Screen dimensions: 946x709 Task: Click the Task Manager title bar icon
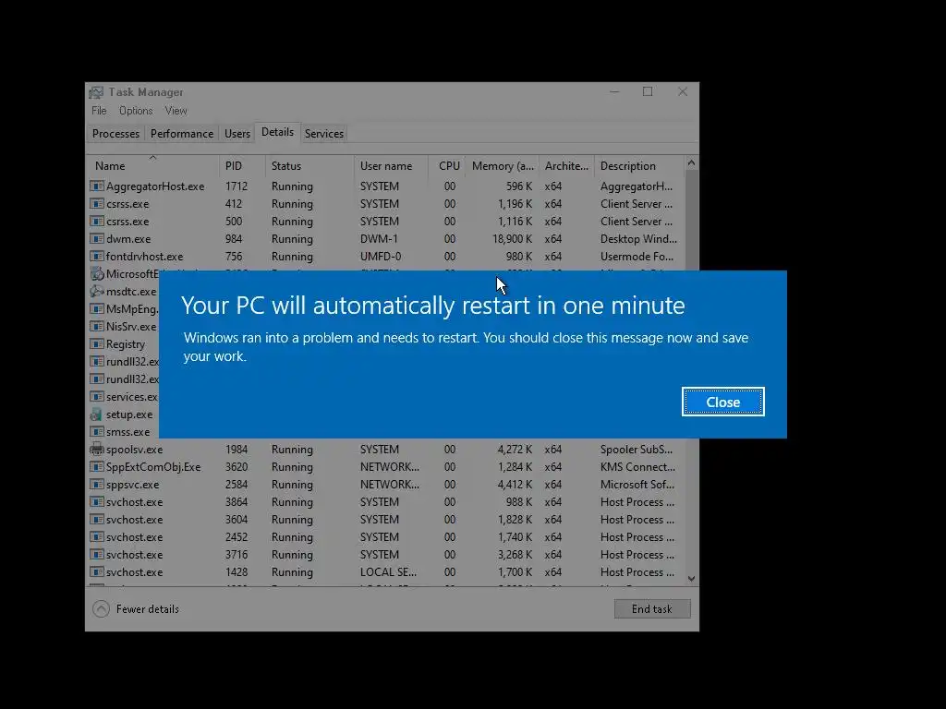(96, 92)
